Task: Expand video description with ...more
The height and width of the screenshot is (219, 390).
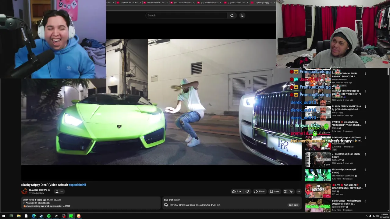Action: tap(67, 206)
